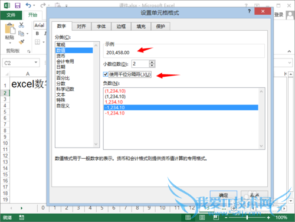Select 会计专用 in category list
The width and height of the screenshot is (295, 222).
(74, 61)
